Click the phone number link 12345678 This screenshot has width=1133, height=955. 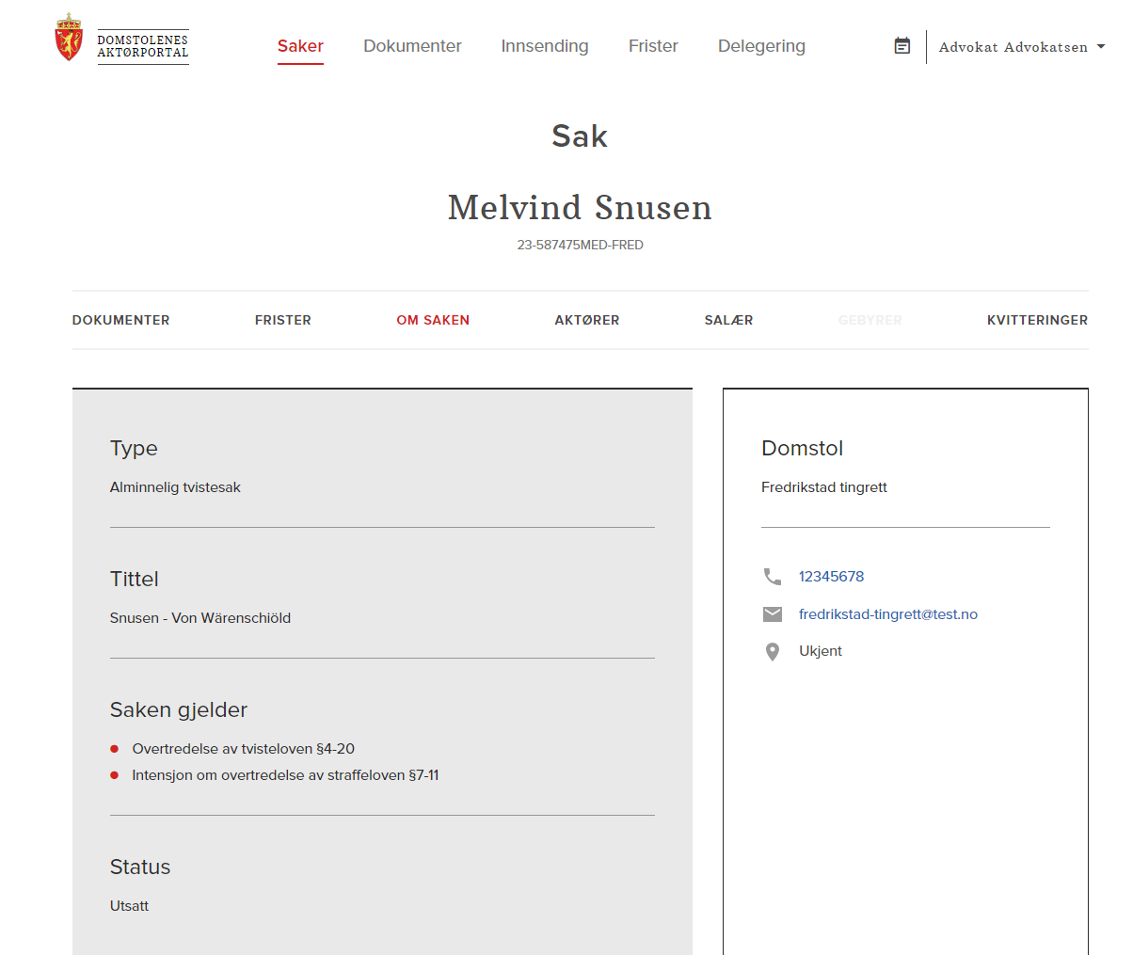831,577
